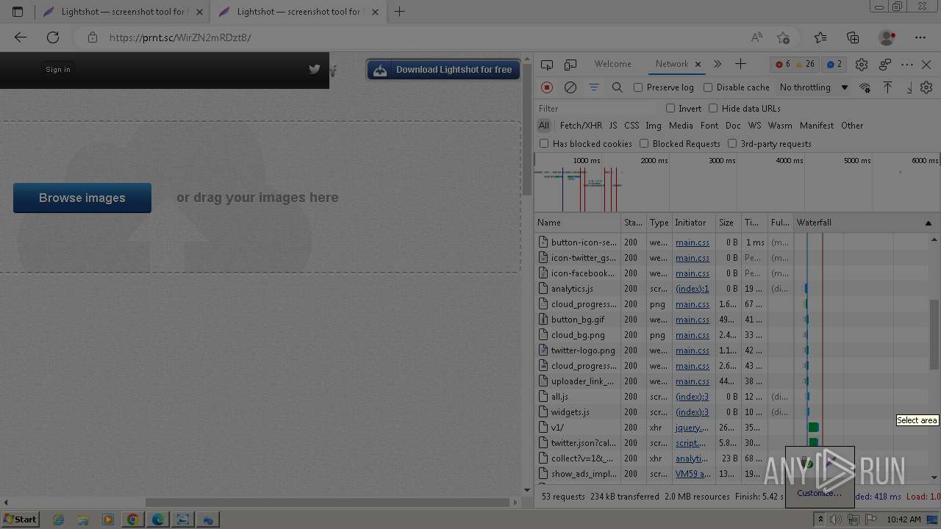The width and height of the screenshot is (941, 529).
Task: Click the Filter text input field
Action: (597, 108)
